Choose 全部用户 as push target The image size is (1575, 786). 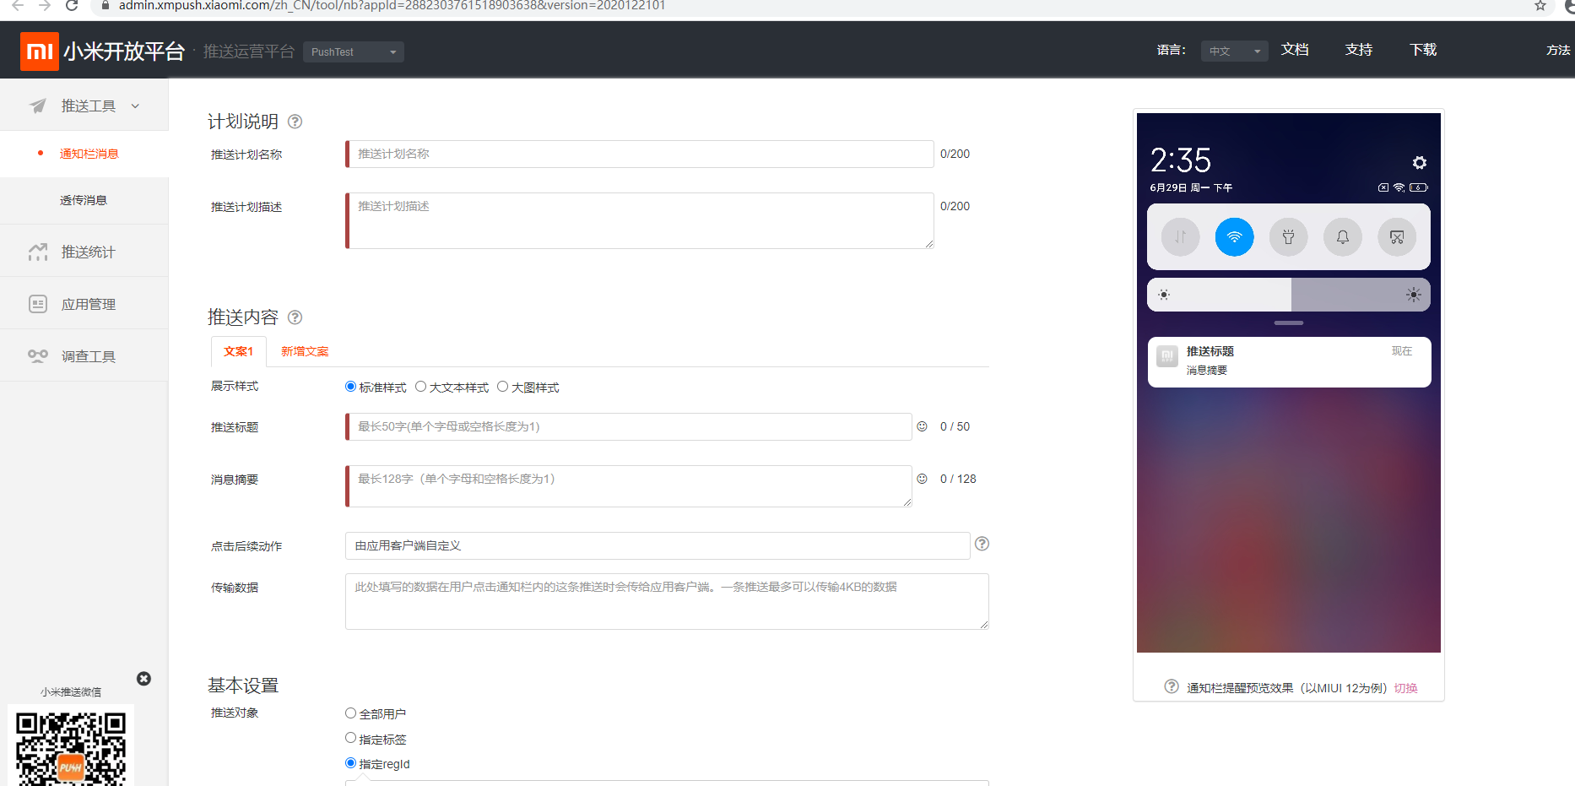click(350, 713)
